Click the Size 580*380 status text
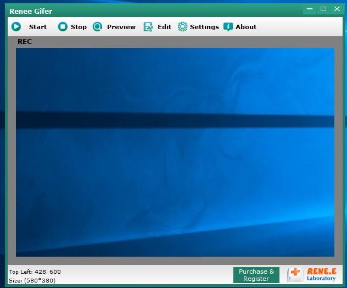The height and width of the screenshot is (288, 347). click(x=32, y=280)
